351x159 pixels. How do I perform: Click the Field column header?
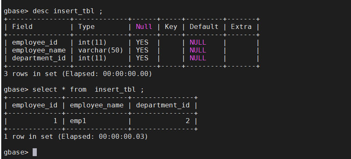coord(22,27)
